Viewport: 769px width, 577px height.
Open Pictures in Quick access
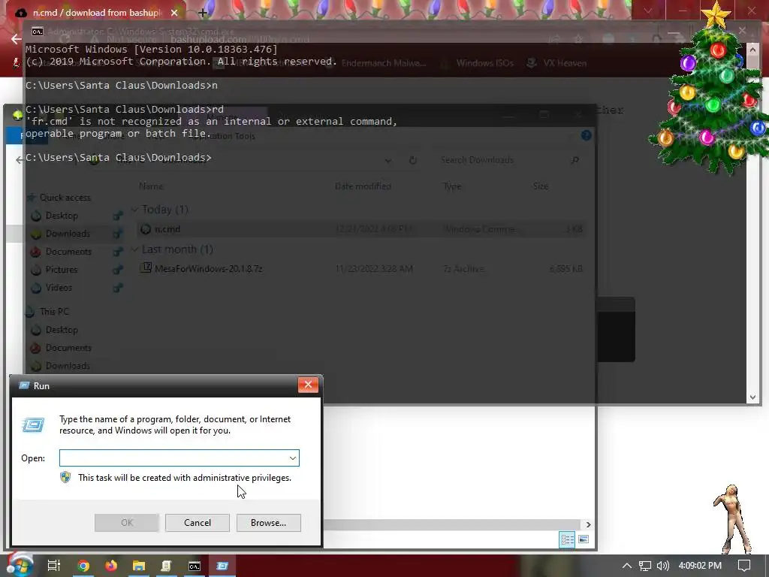point(62,270)
